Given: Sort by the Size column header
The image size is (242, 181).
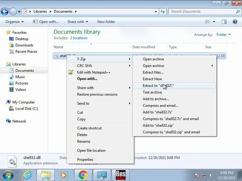Looking at the screenshot, I should [215, 47].
